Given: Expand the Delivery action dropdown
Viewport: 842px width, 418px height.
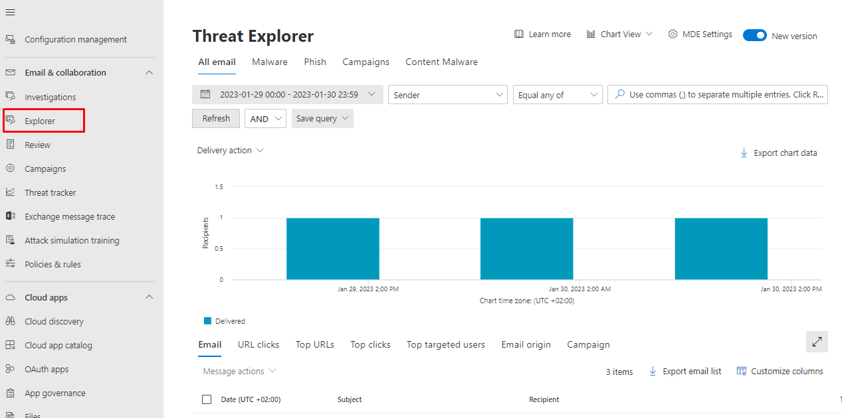Looking at the screenshot, I should coord(230,151).
